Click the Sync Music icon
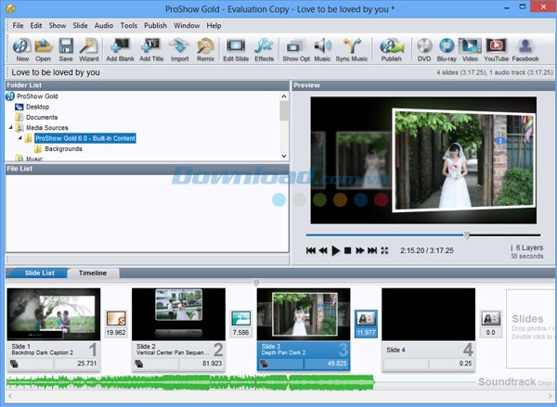This screenshot has height=407, width=557. (351, 49)
